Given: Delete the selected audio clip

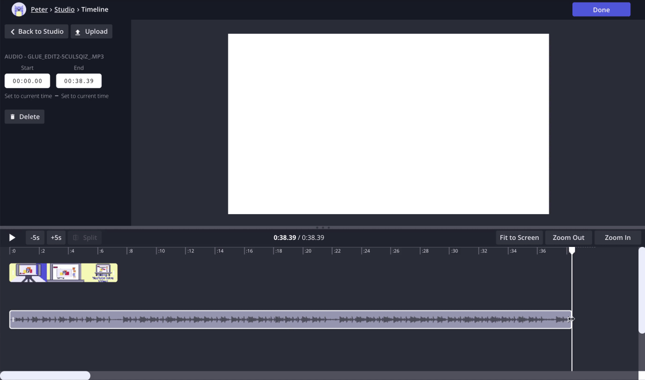Looking at the screenshot, I should pyautogui.click(x=25, y=116).
